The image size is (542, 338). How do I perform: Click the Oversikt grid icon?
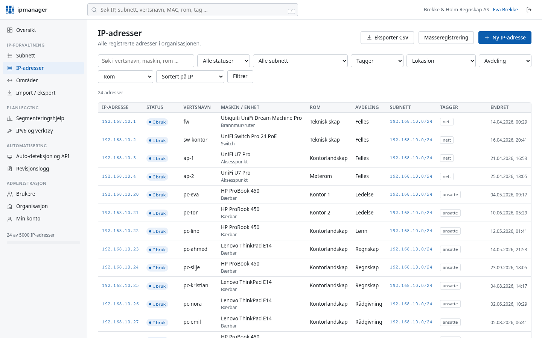[x=10, y=30]
